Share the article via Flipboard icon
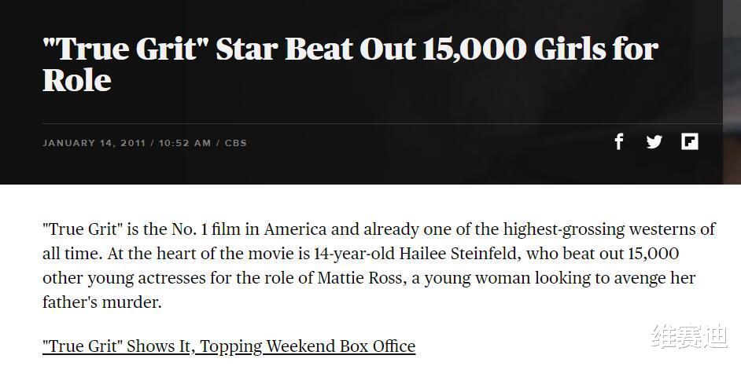741x366 pixels. point(690,141)
